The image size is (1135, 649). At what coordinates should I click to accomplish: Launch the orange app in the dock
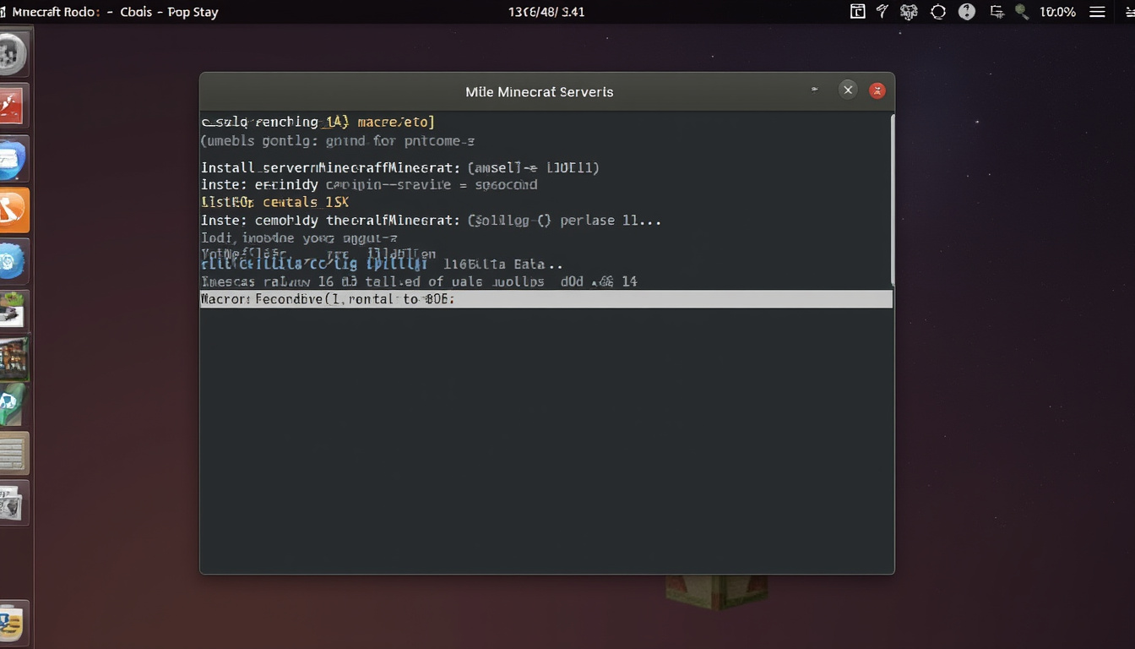coord(14,210)
